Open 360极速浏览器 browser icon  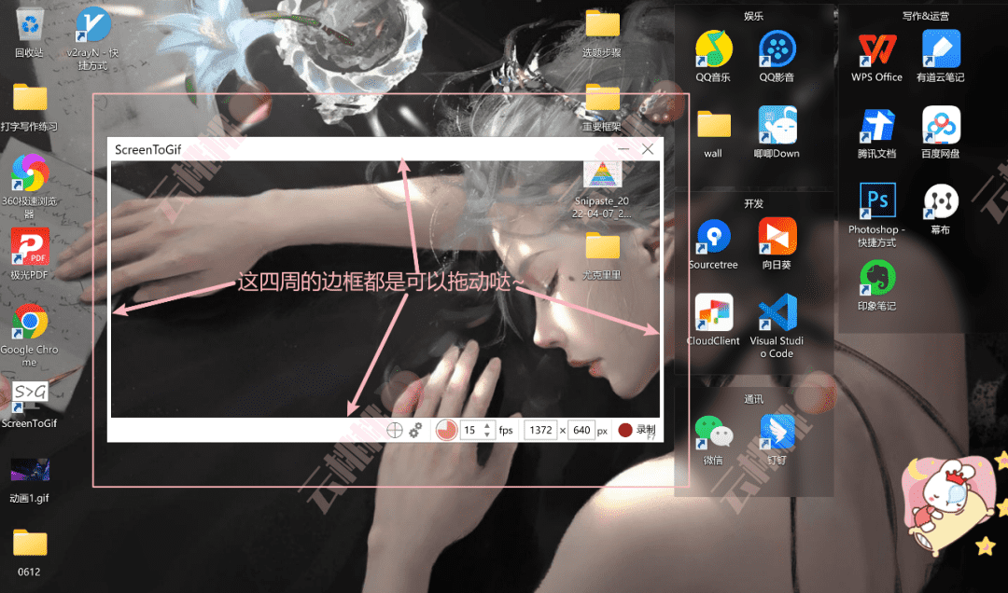(x=30, y=173)
